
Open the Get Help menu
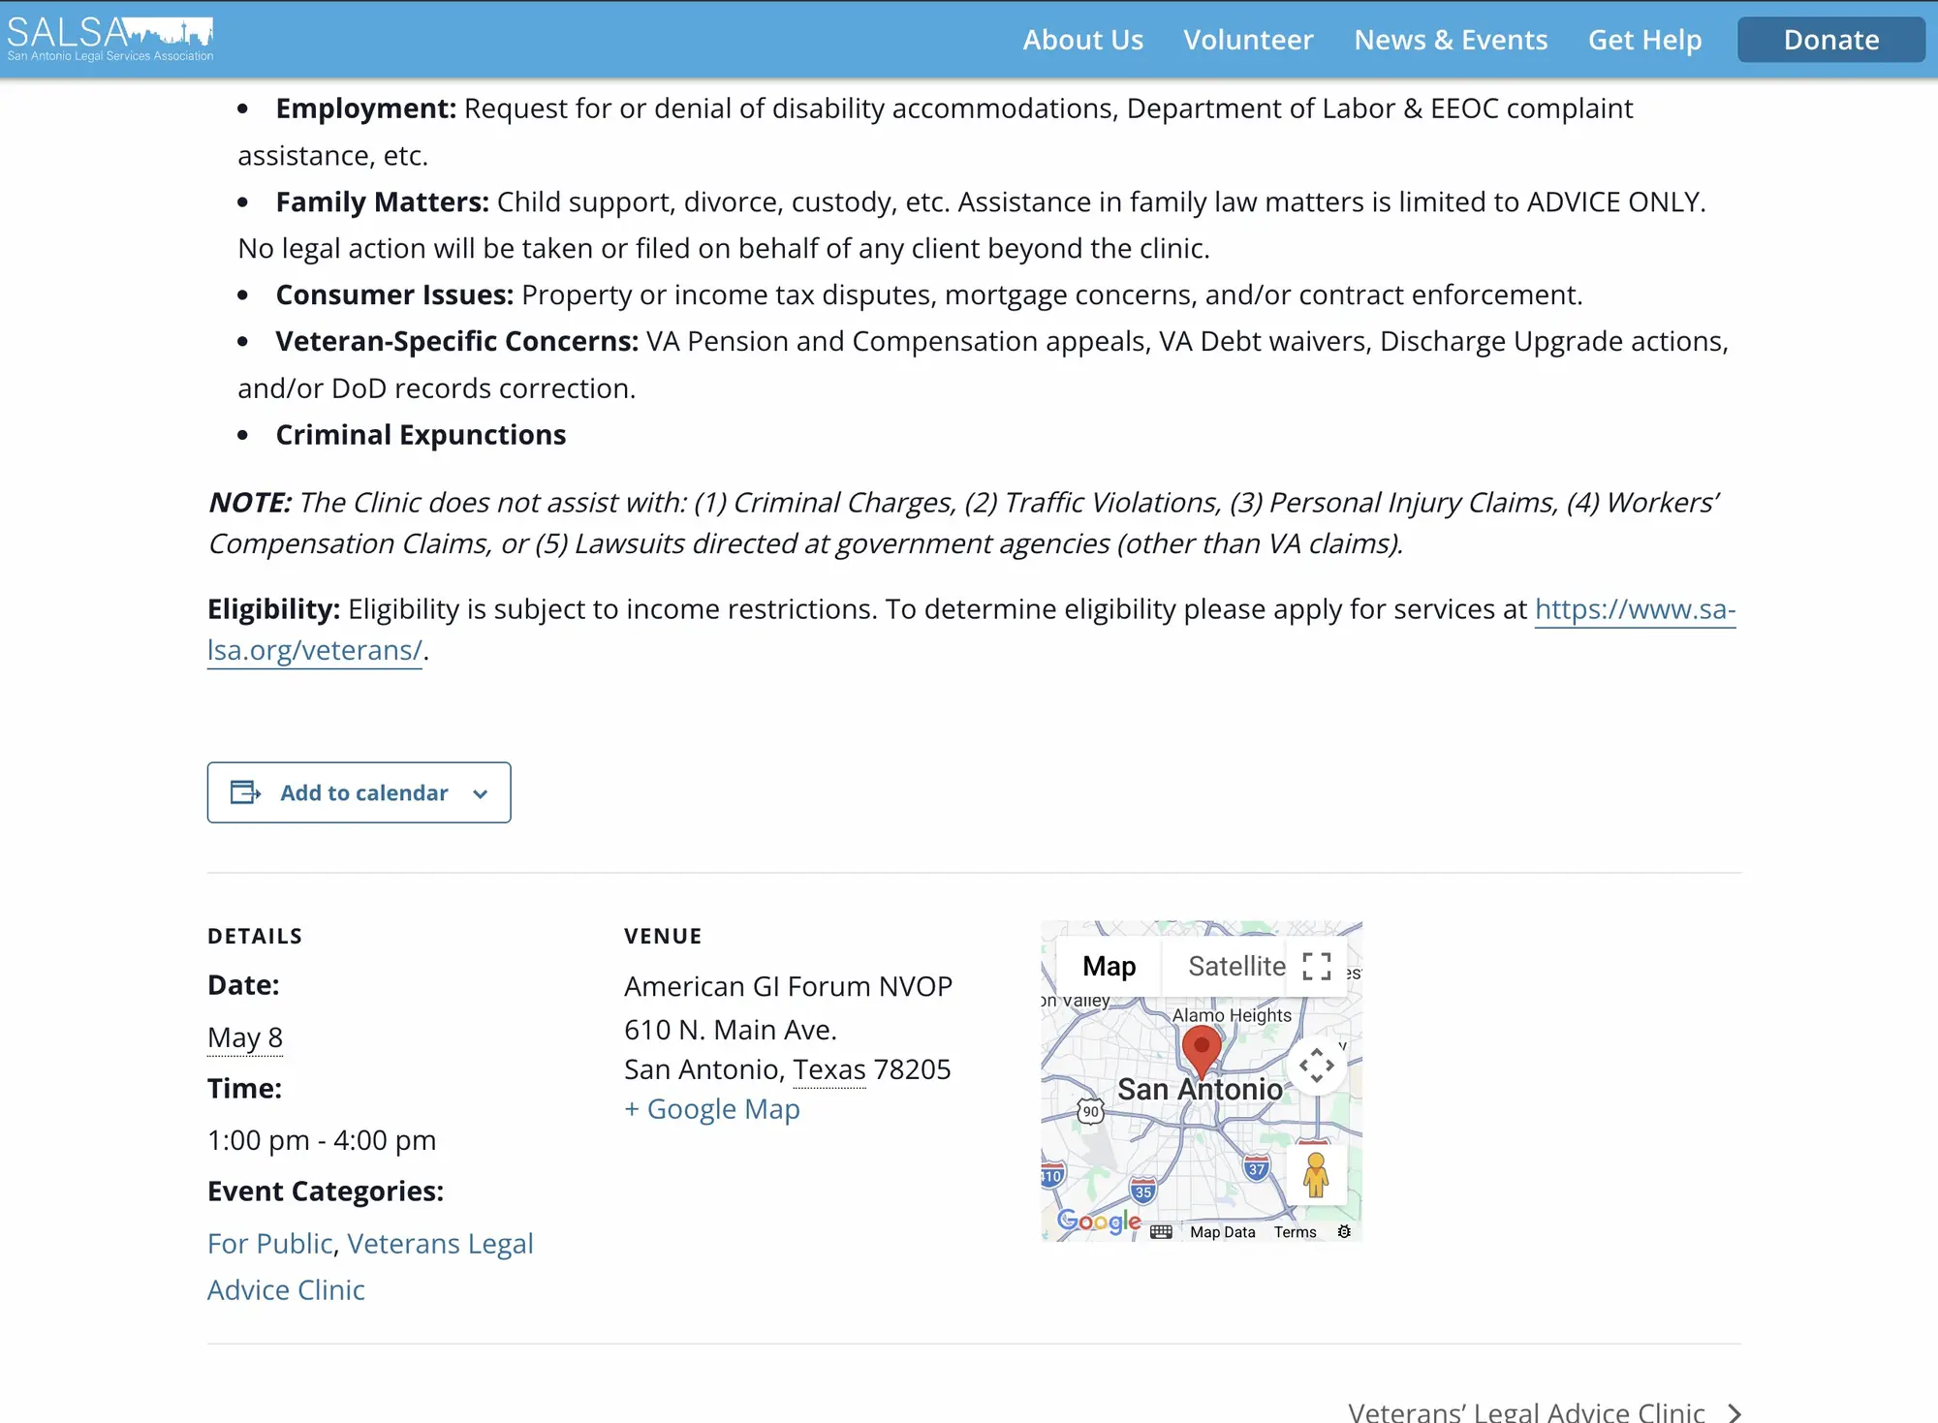[1644, 40]
